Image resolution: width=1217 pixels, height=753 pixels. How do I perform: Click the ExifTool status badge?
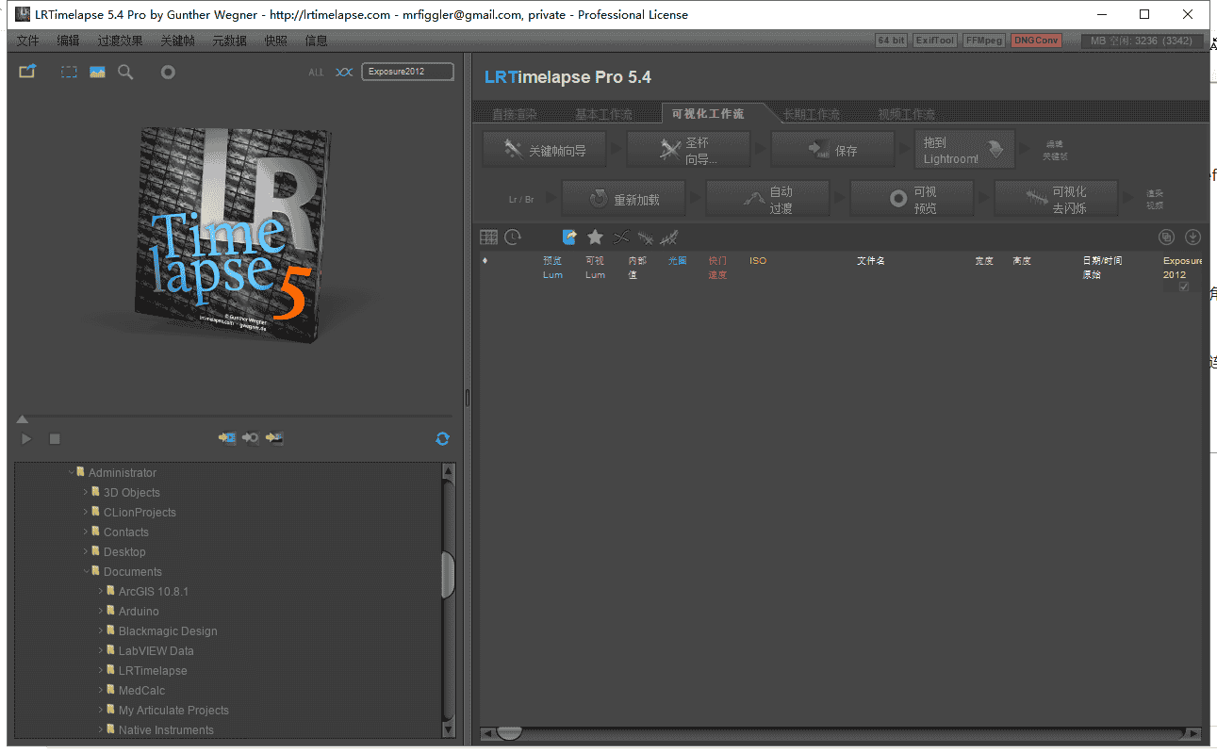[x=935, y=41]
